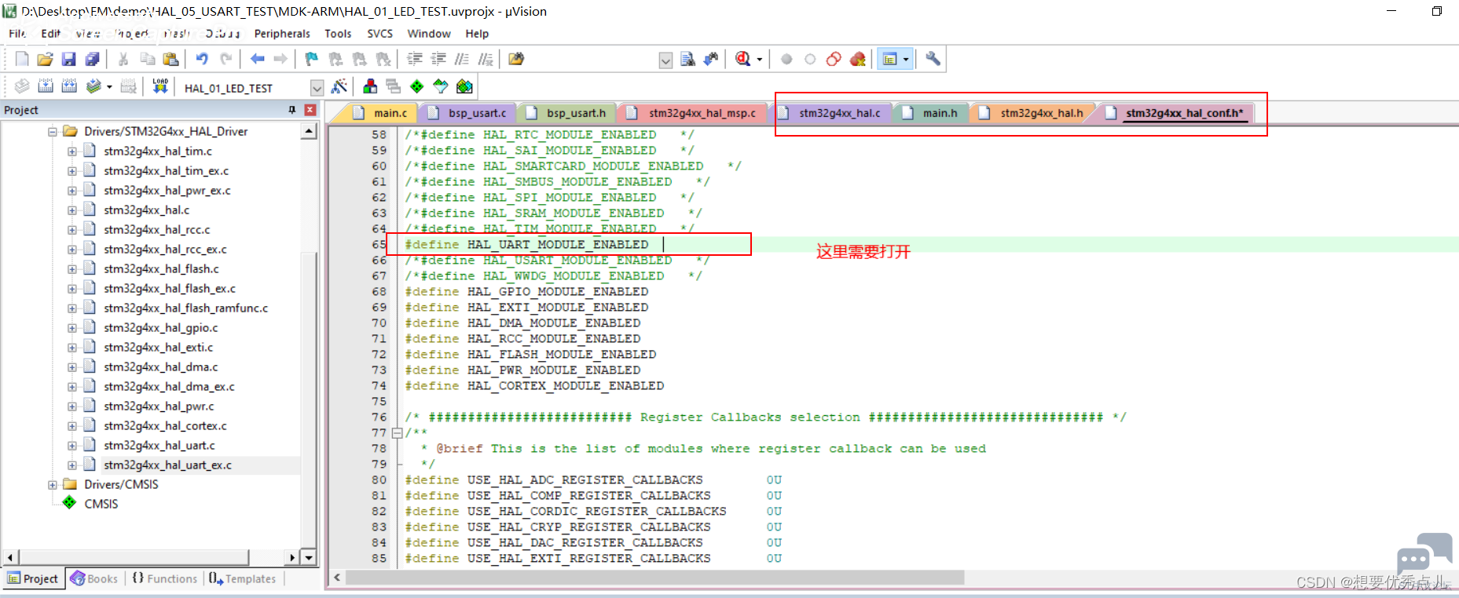Open the HAL_01_LED_TEST target dropdown

(x=317, y=87)
